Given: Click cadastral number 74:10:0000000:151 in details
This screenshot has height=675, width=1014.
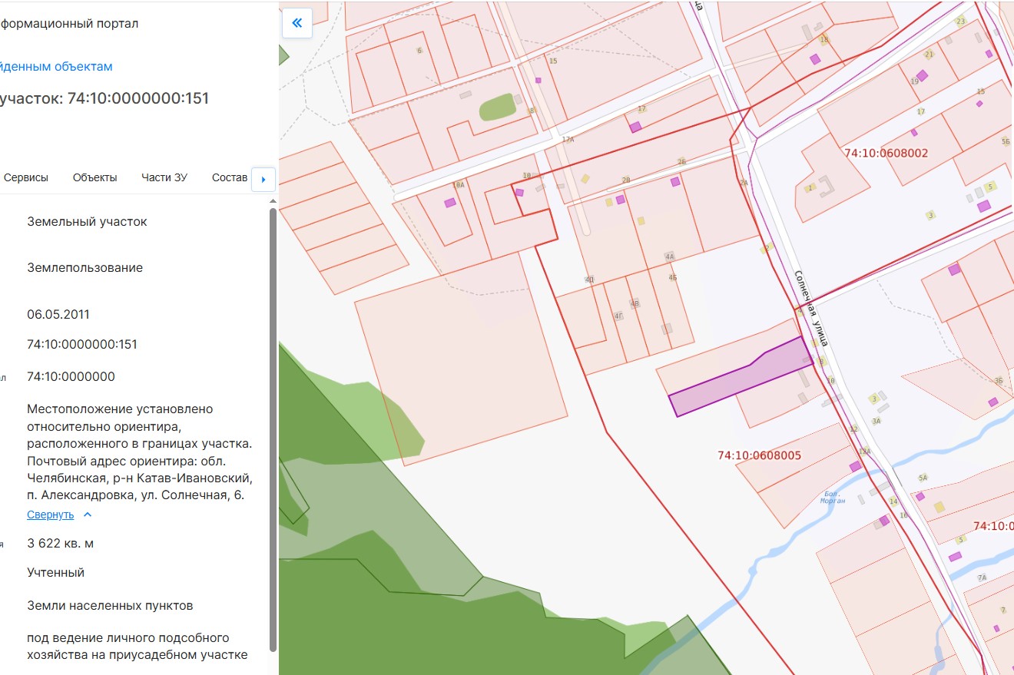Looking at the screenshot, I should pos(82,344).
